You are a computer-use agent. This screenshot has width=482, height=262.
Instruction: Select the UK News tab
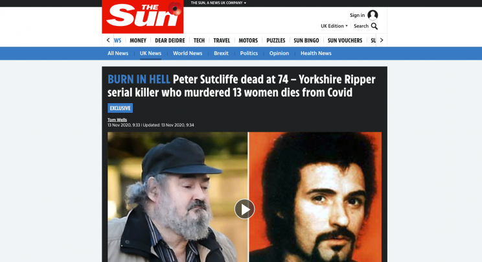(x=150, y=53)
